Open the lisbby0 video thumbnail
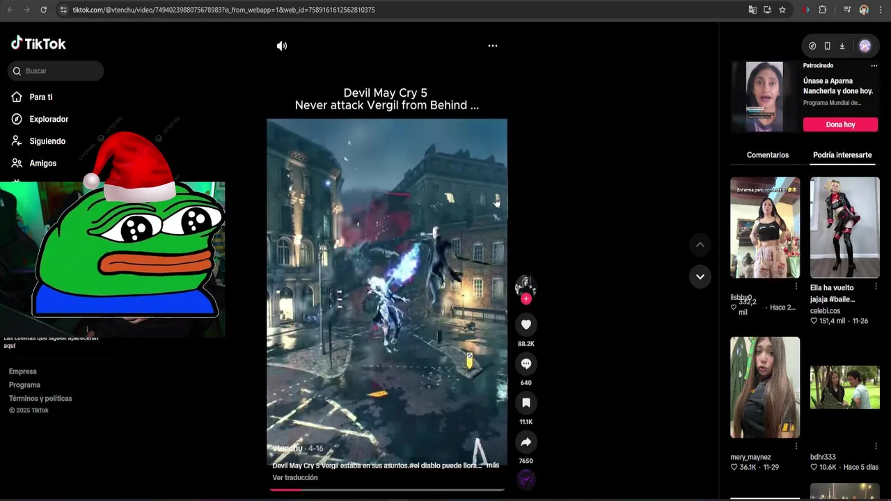 (x=765, y=228)
